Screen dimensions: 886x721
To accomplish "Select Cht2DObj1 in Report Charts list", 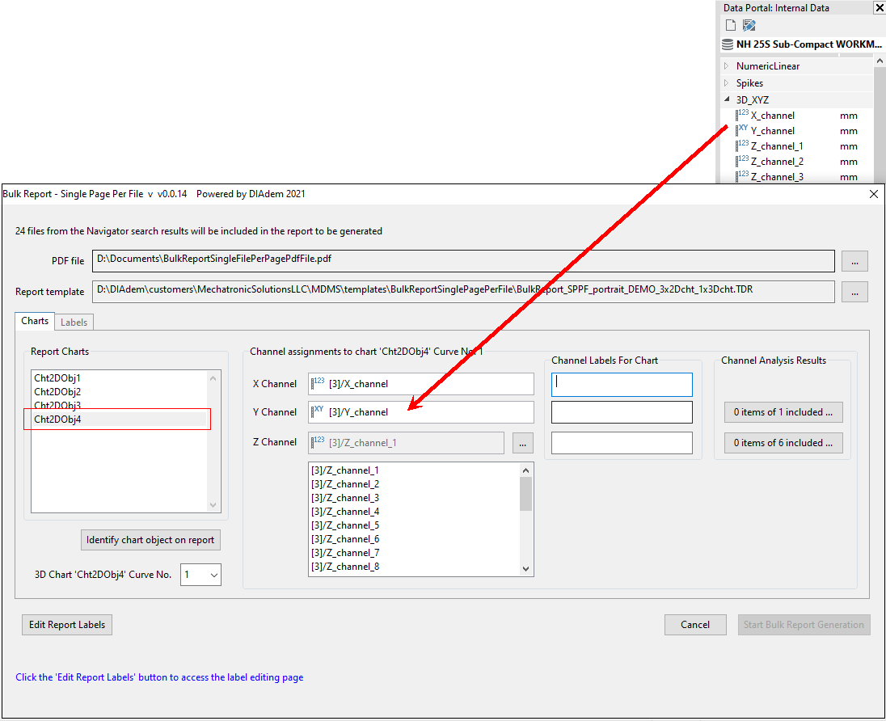I will click(57, 377).
